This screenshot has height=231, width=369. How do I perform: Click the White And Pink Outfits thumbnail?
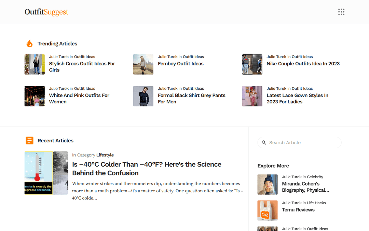(x=35, y=96)
